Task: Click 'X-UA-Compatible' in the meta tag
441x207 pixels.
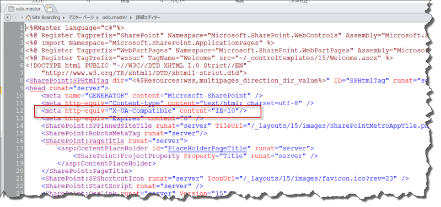Action: pyautogui.click(x=142, y=111)
